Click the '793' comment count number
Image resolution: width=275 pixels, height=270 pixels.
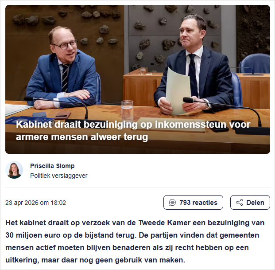click(x=185, y=203)
